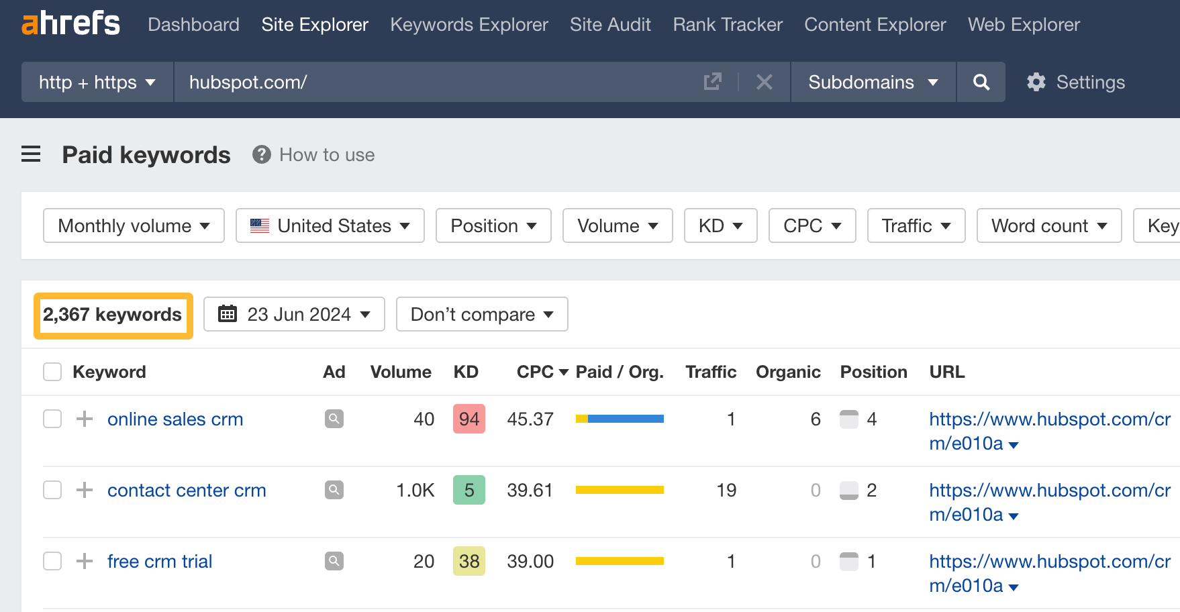Open the keyword 'online sales crm'
Image resolution: width=1180 pixels, height=612 pixels.
[175, 419]
